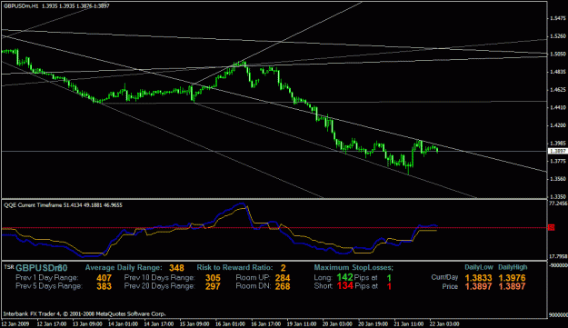The image size is (568, 328).
Task: Click the 1.4410 price axis label
Action: coord(557,107)
